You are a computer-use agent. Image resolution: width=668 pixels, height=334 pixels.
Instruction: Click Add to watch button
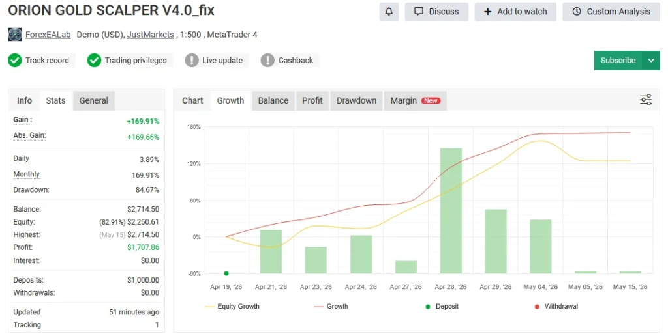[x=515, y=12]
